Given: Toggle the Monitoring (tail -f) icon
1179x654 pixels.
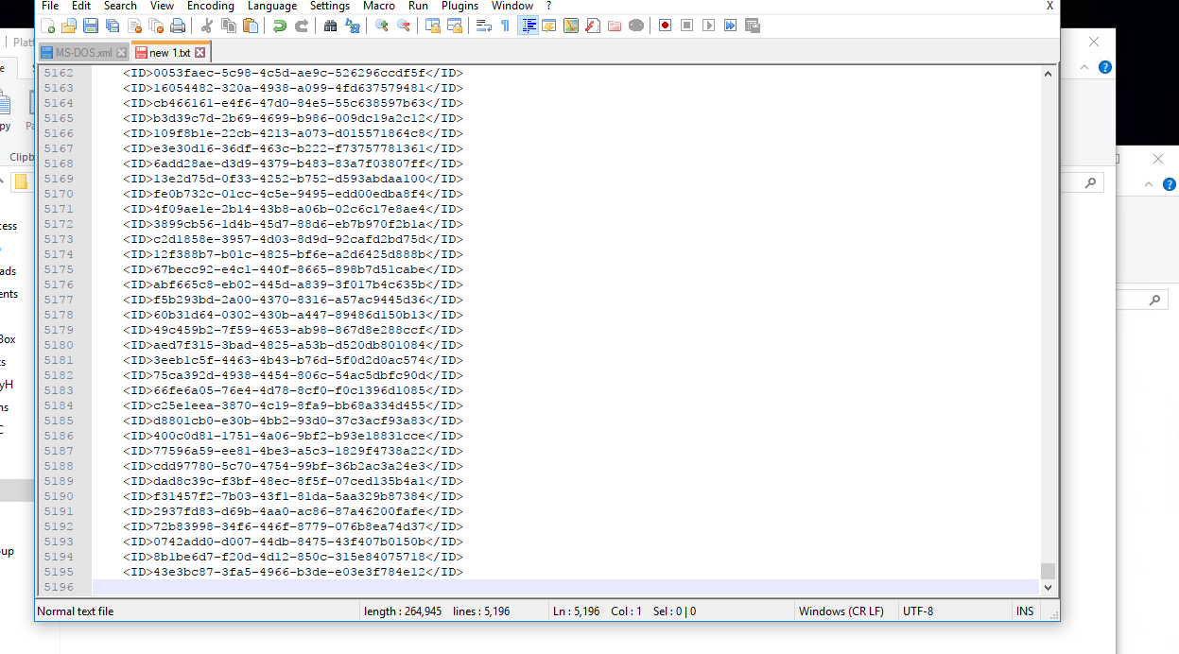Looking at the screenshot, I should pos(636,26).
